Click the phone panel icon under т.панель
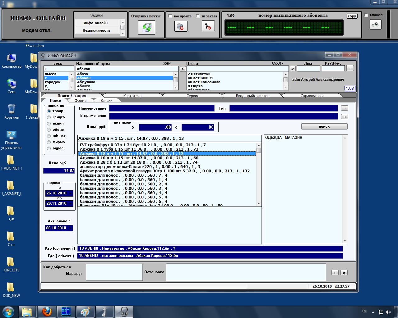 point(375,25)
